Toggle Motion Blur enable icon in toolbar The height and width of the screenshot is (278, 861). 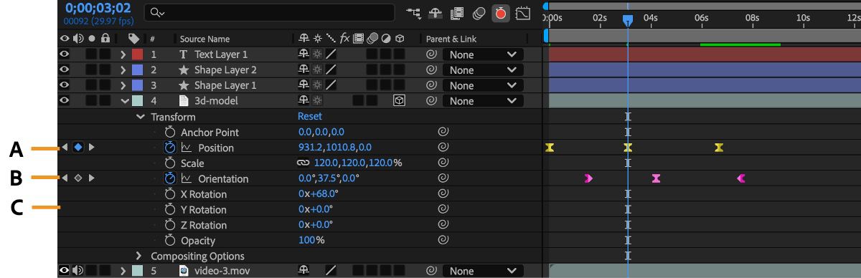[479, 13]
